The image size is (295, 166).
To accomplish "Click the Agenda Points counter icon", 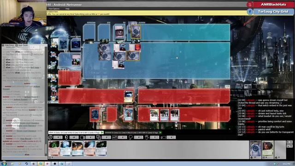I will (x=115, y=137).
